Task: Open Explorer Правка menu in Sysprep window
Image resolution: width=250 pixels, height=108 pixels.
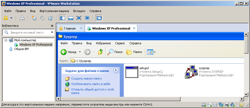Action: (x=77, y=43)
